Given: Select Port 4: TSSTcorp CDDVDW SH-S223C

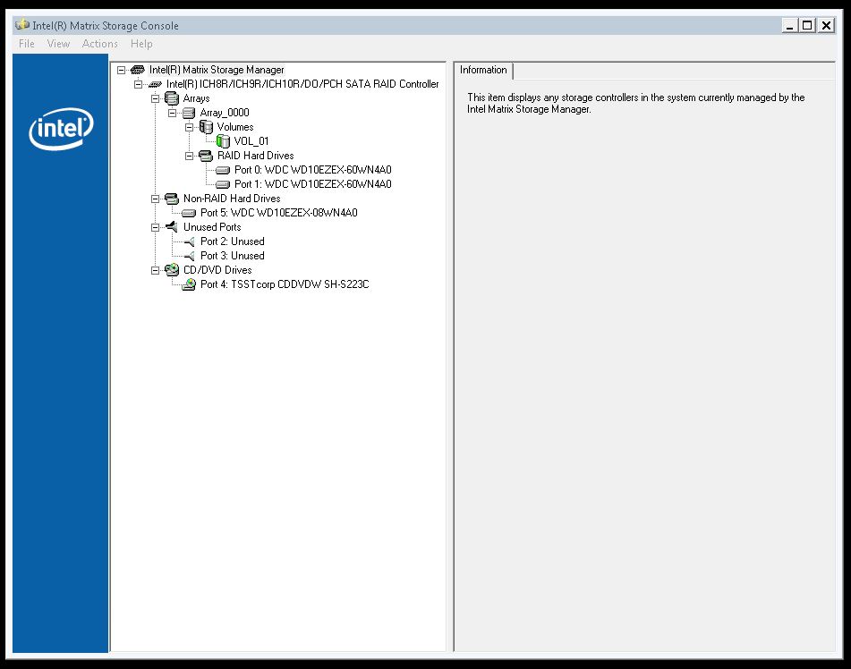Looking at the screenshot, I should pyautogui.click(x=285, y=284).
